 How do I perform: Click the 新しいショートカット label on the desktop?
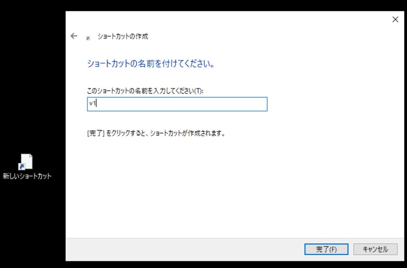tap(27, 176)
